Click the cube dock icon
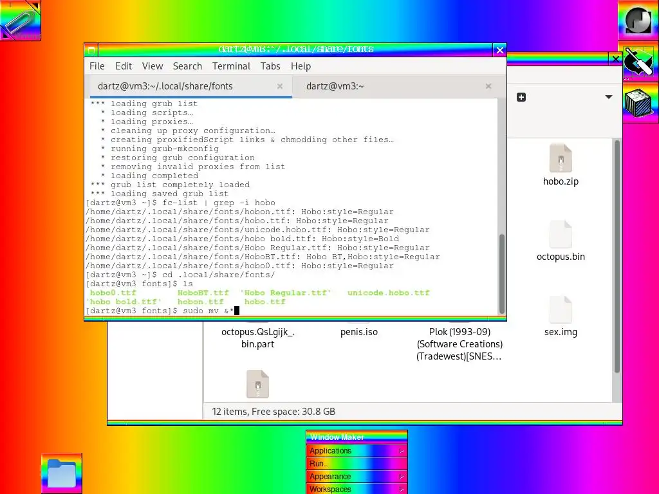The width and height of the screenshot is (659, 494). click(638, 102)
